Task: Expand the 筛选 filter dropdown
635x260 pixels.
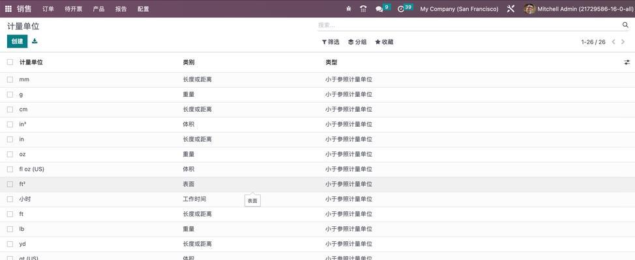Action: coord(331,42)
